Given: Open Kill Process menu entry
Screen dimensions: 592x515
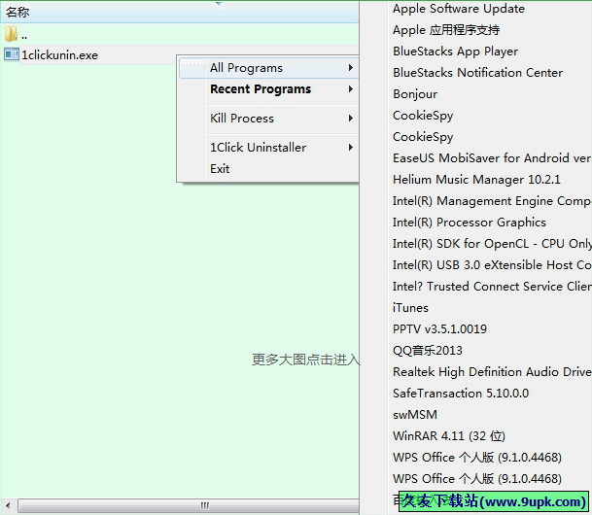Looking at the screenshot, I should click(268, 119).
